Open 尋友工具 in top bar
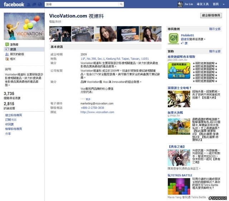Image resolution: width=229 pixels, height=201 pixels. [203, 4]
